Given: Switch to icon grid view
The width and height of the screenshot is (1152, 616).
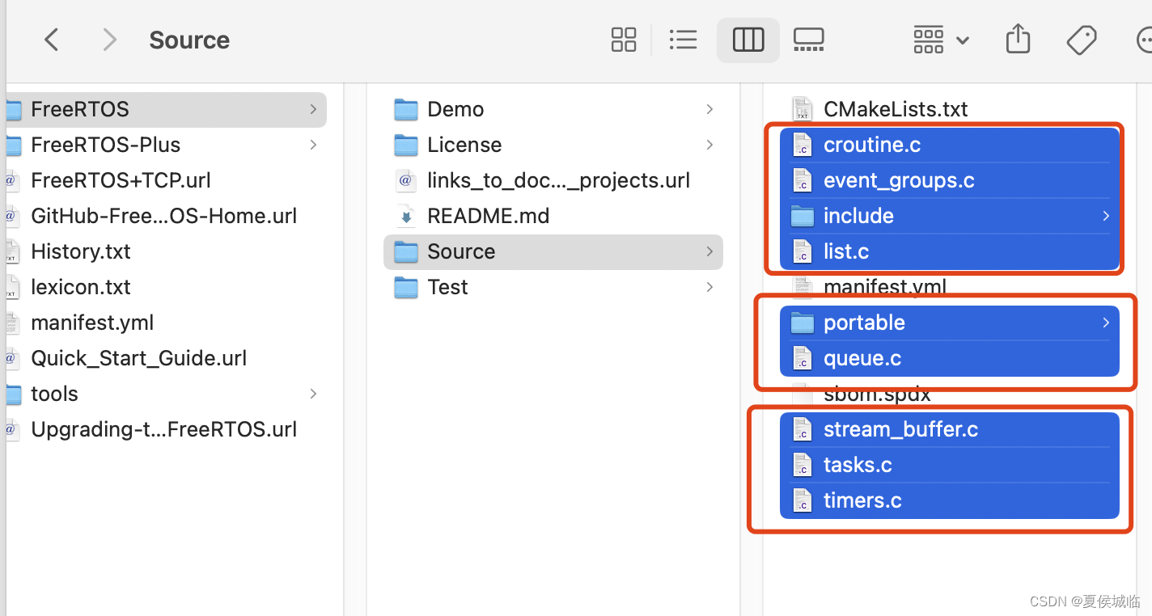Looking at the screenshot, I should pos(624,40).
